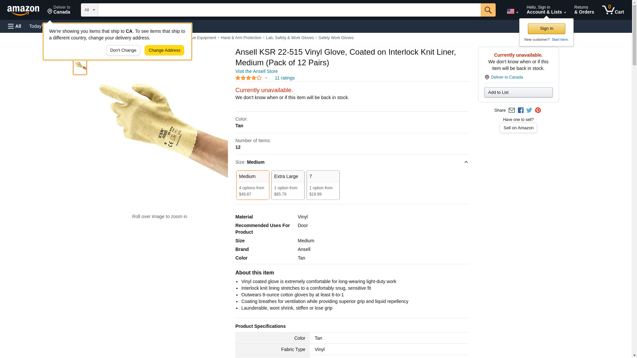This screenshot has width=637, height=358.
Task: Click the Change Address button
Action: click(164, 50)
